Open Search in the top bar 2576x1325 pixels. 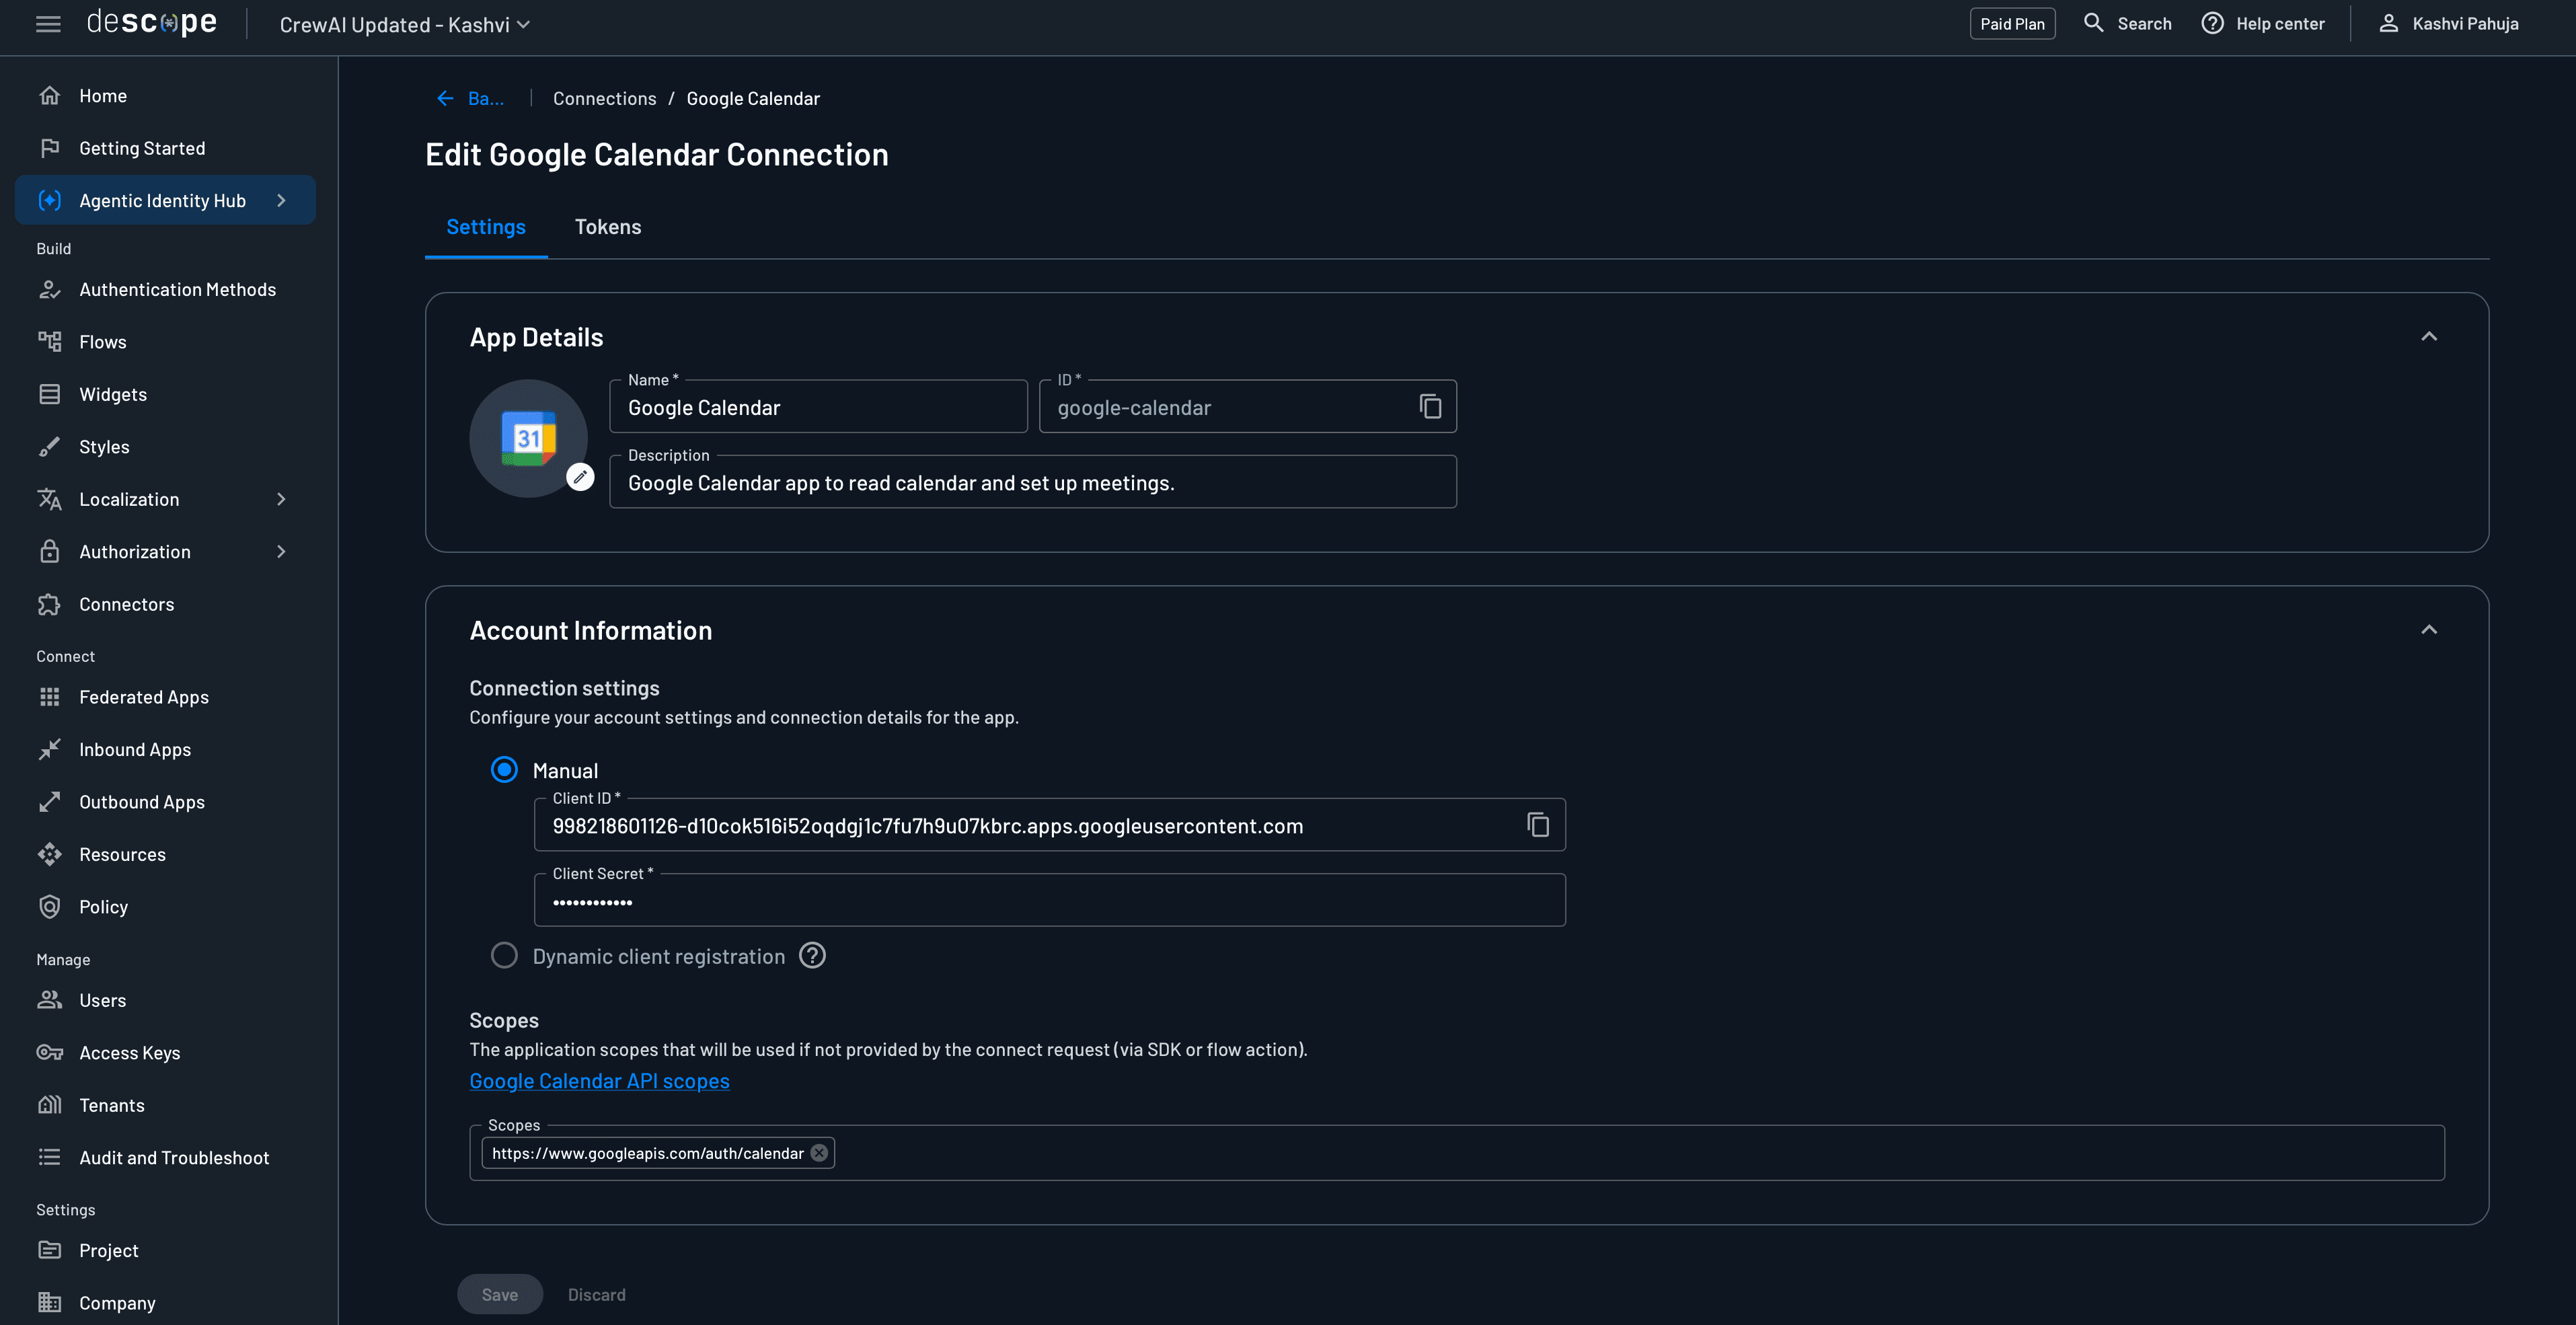coord(2127,23)
